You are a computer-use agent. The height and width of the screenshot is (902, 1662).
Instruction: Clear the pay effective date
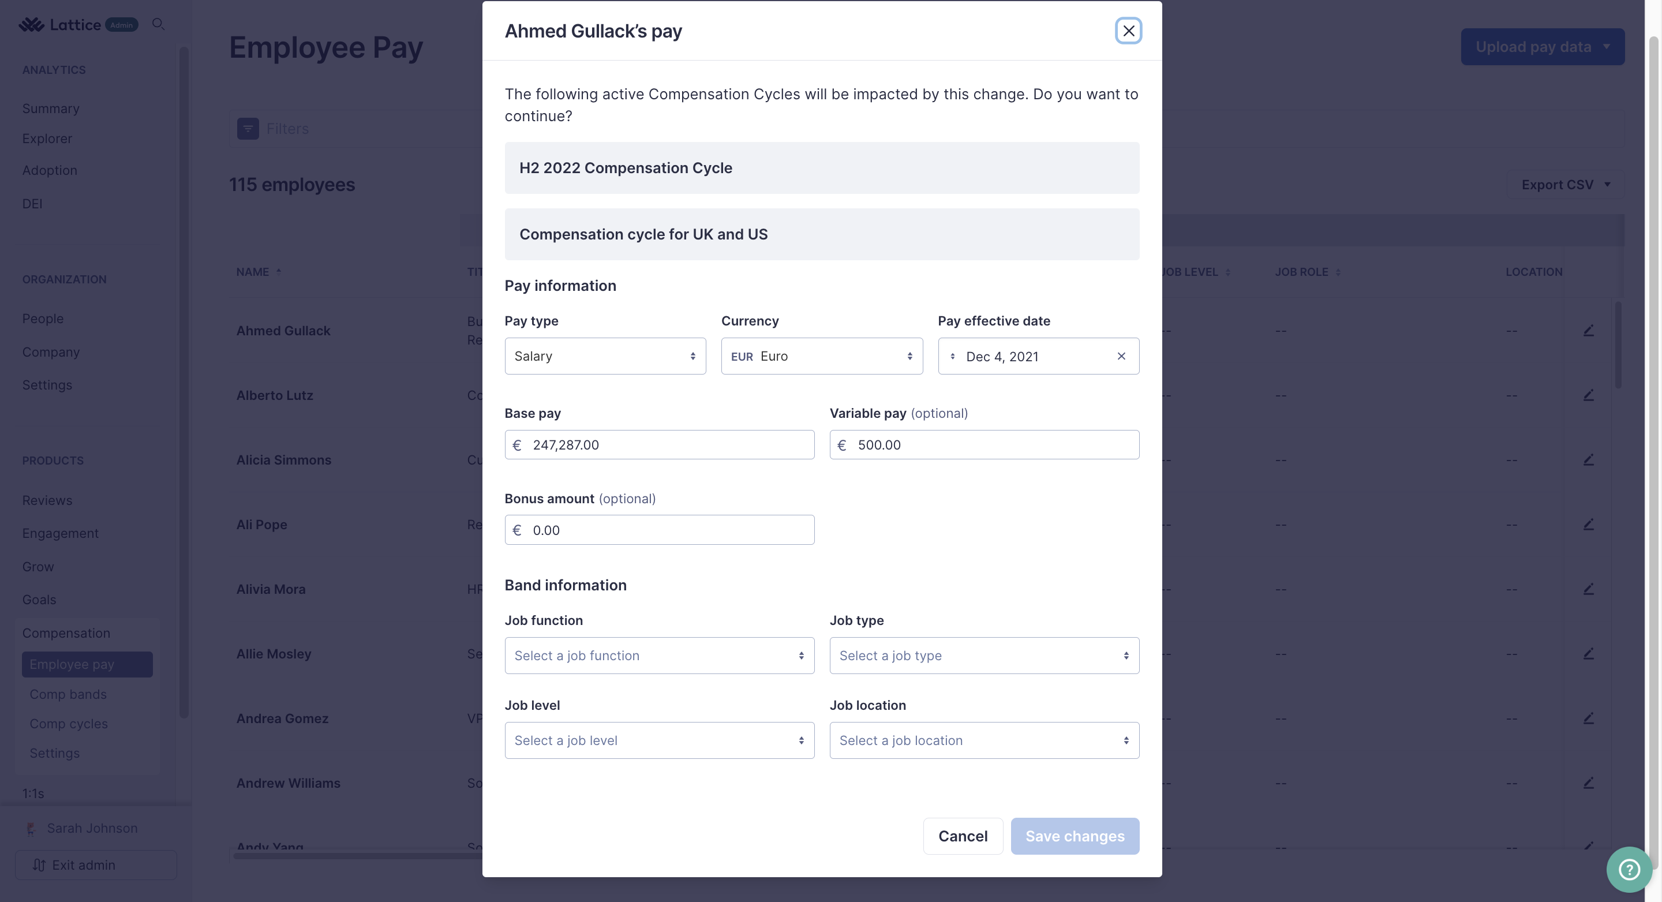(x=1121, y=356)
